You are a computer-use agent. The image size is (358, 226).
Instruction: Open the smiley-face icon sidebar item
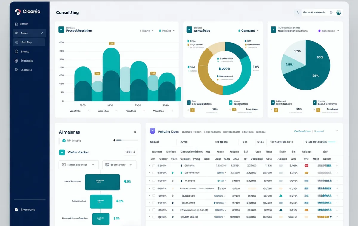point(16,51)
